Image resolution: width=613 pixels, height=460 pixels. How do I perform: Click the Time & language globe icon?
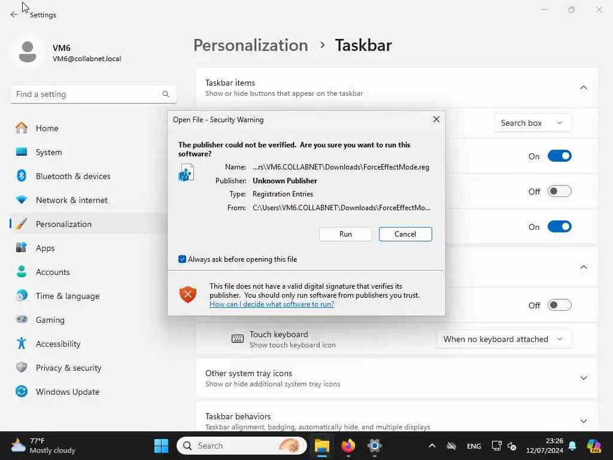(x=22, y=295)
